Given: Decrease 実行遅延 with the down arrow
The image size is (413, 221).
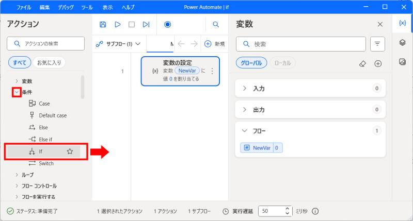Looking at the screenshot, I should coord(288,213).
